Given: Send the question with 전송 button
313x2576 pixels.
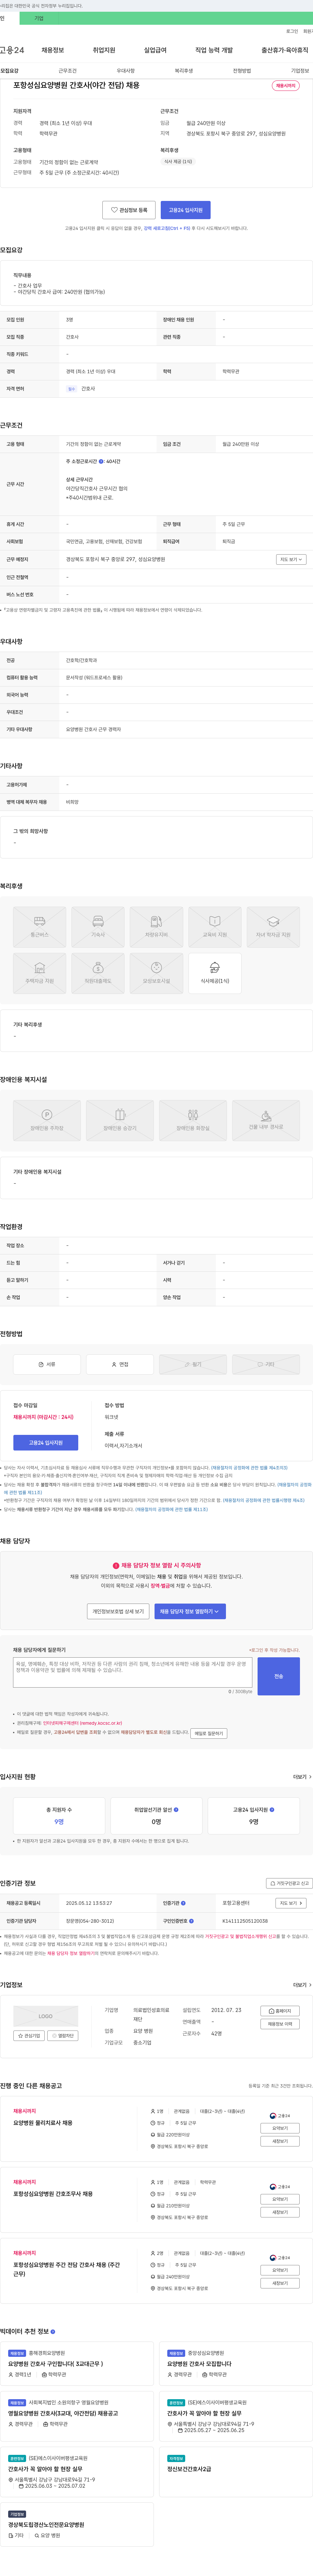Looking at the screenshot, I should coord(279,1676).
